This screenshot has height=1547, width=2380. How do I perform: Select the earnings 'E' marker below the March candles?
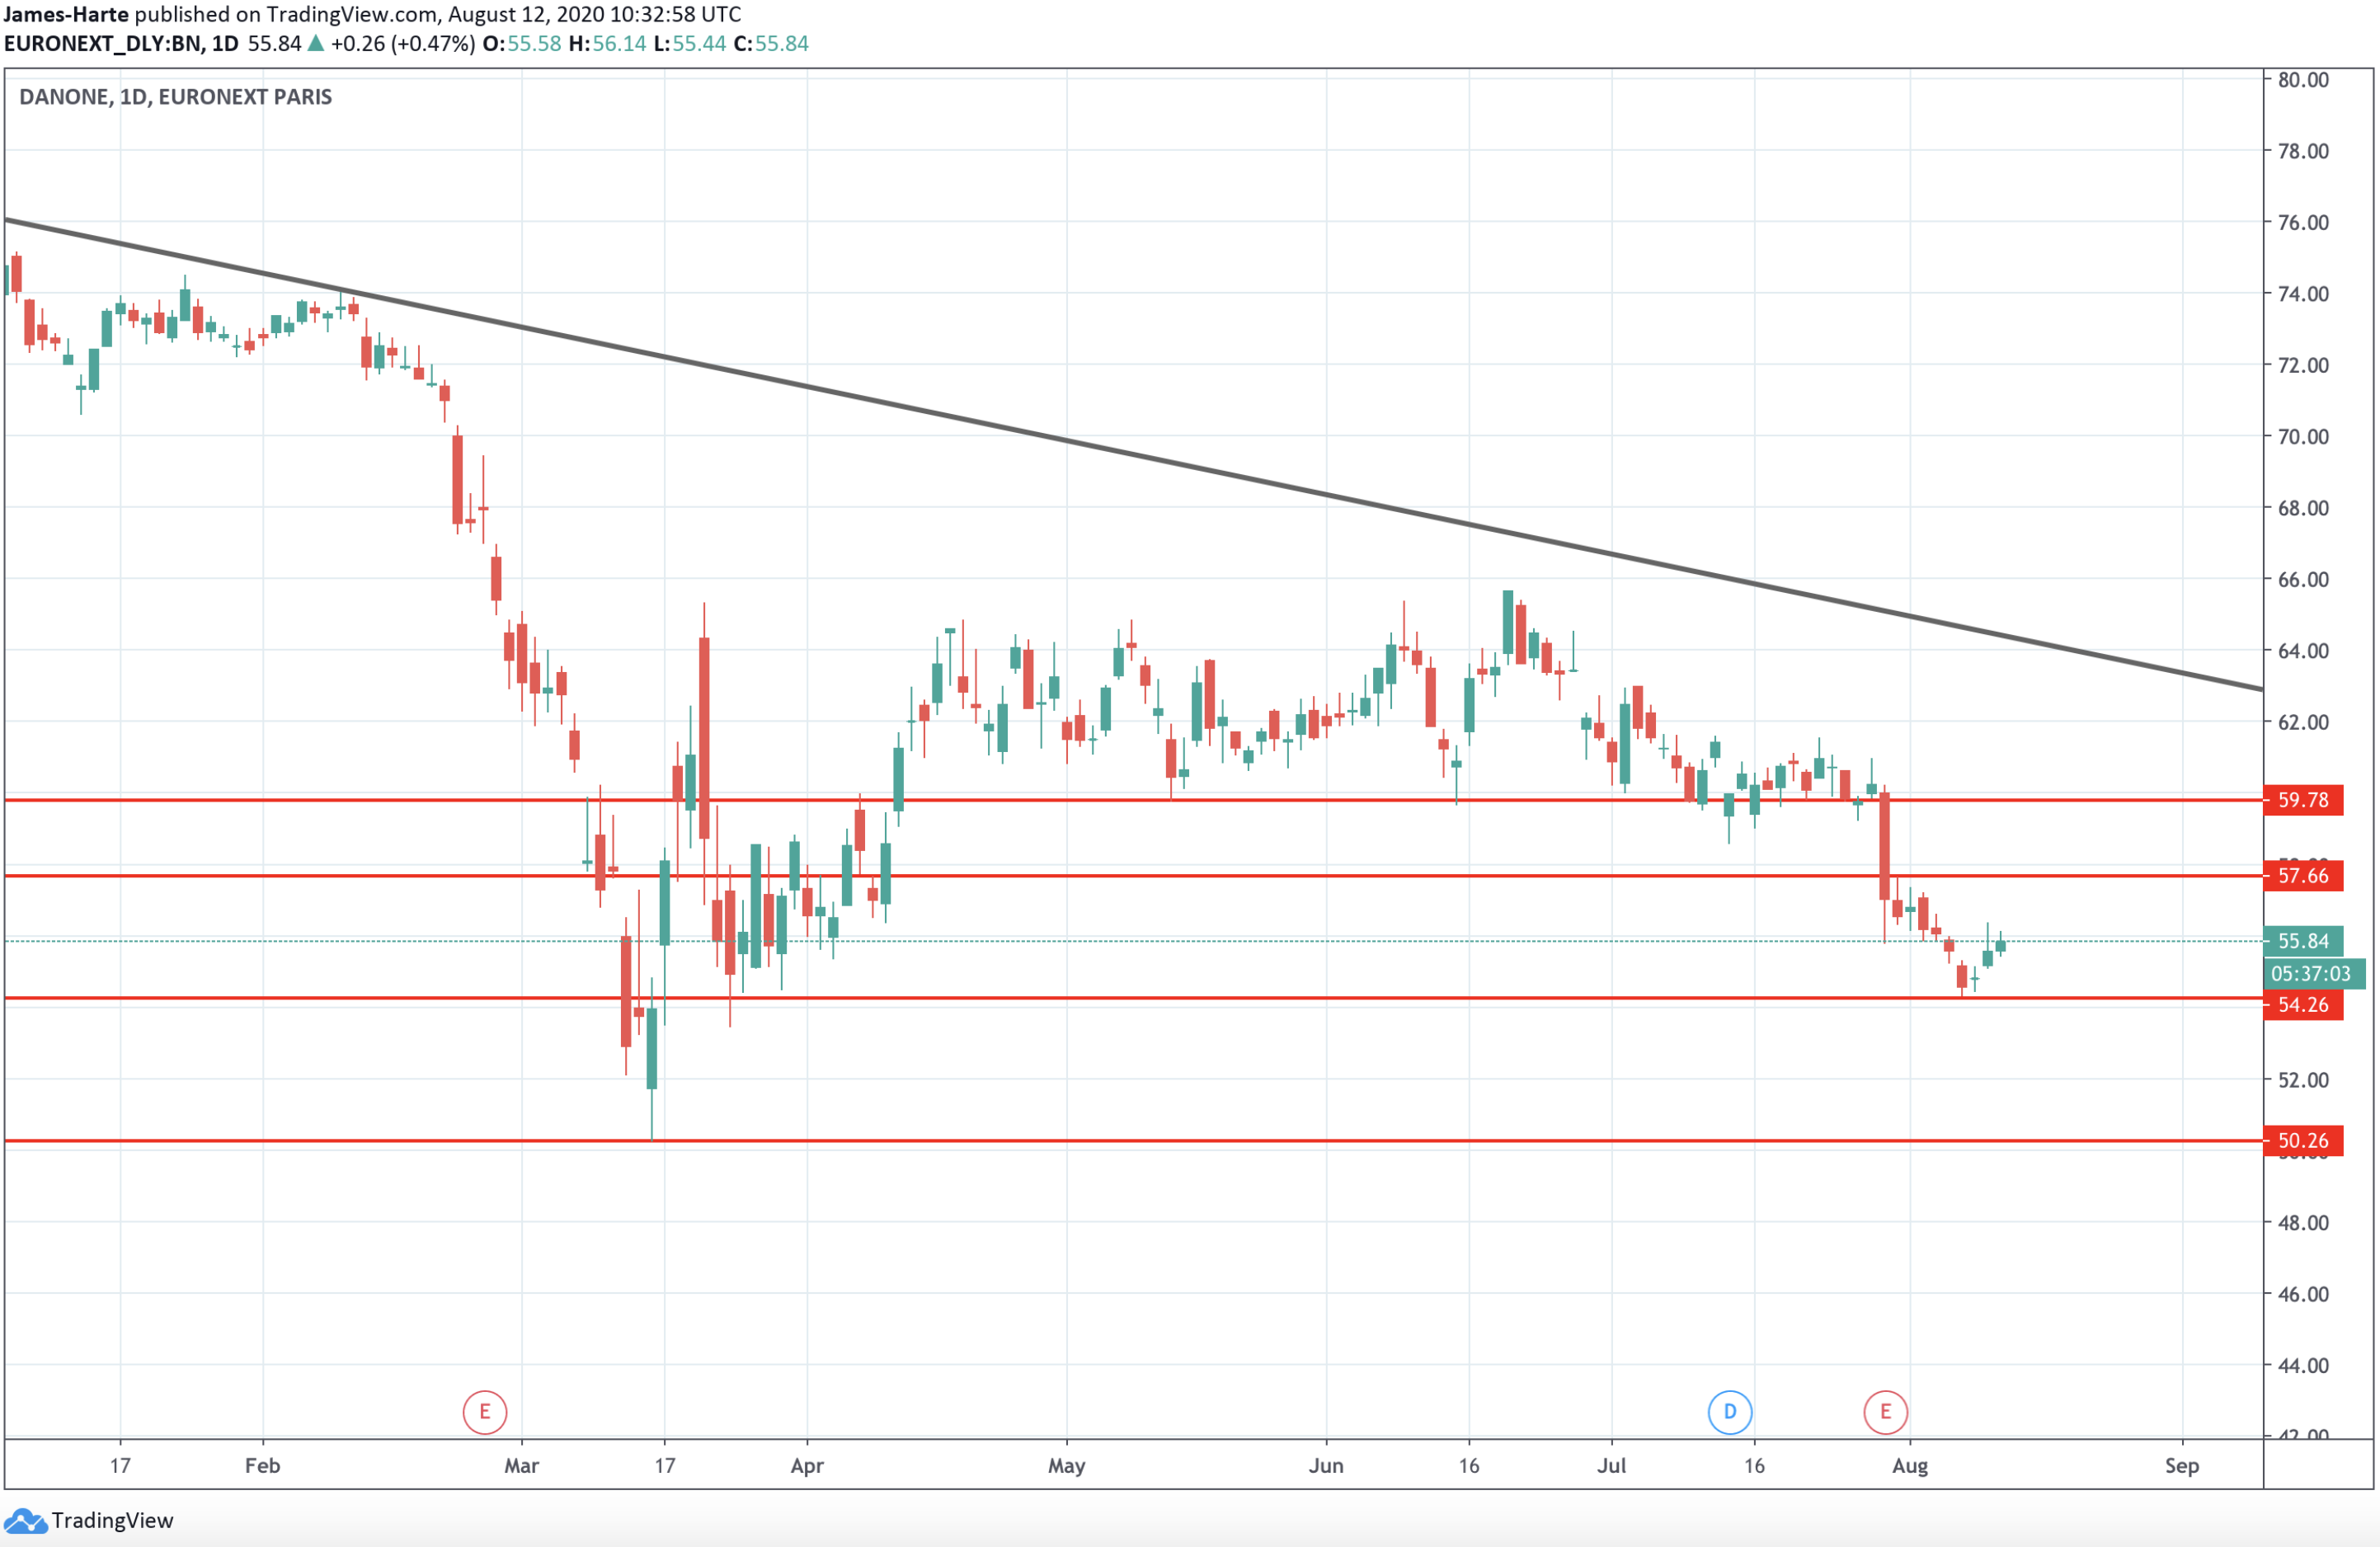point(484,1412)
